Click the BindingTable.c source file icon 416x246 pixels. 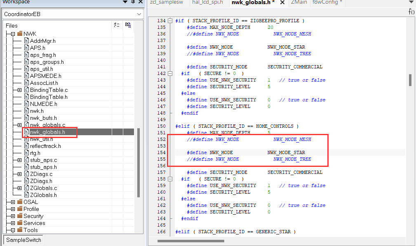click(26, 89)
